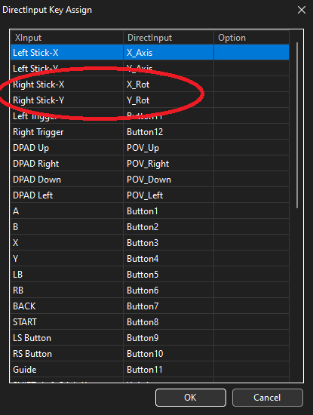Click the Option column header
313x415 pixels.
click(x=251, y=38)
